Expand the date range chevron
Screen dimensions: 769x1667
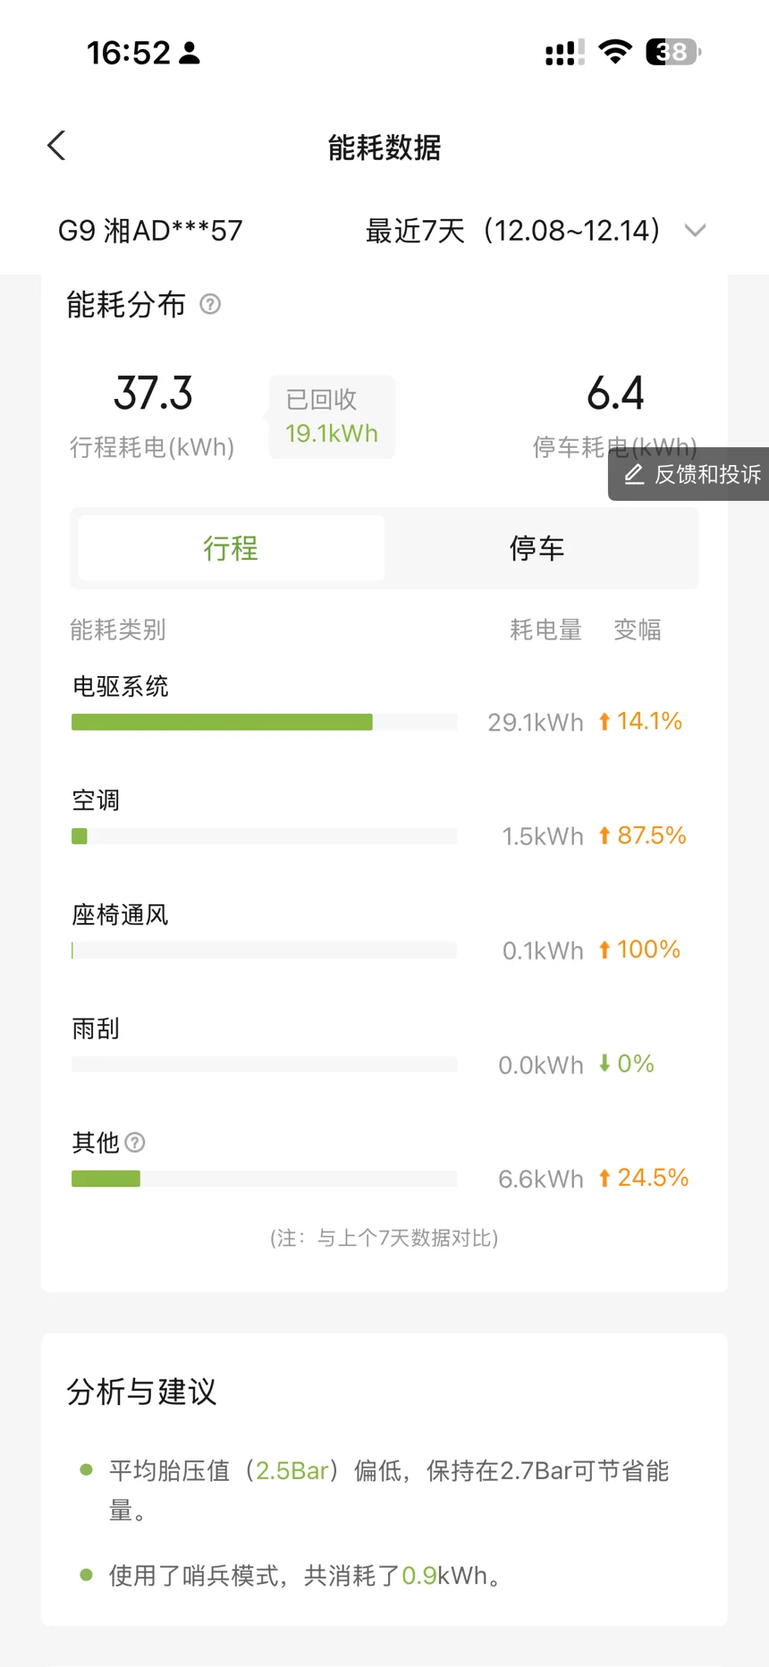tap(695, 231)
